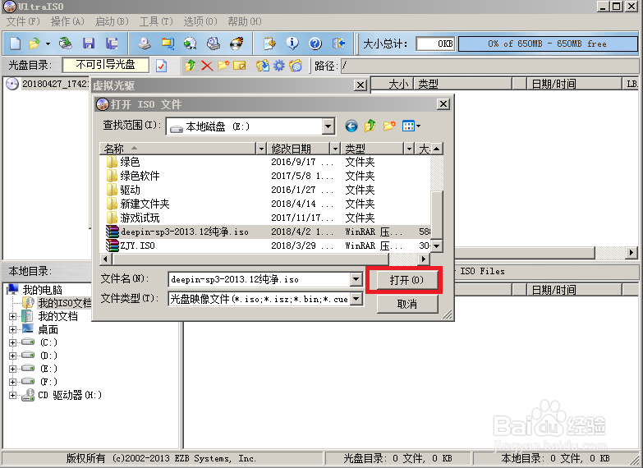Click the blue Info bubble toolbar icon
The height and width of the screenshot is (468, 643).
[x=292, y=44]
